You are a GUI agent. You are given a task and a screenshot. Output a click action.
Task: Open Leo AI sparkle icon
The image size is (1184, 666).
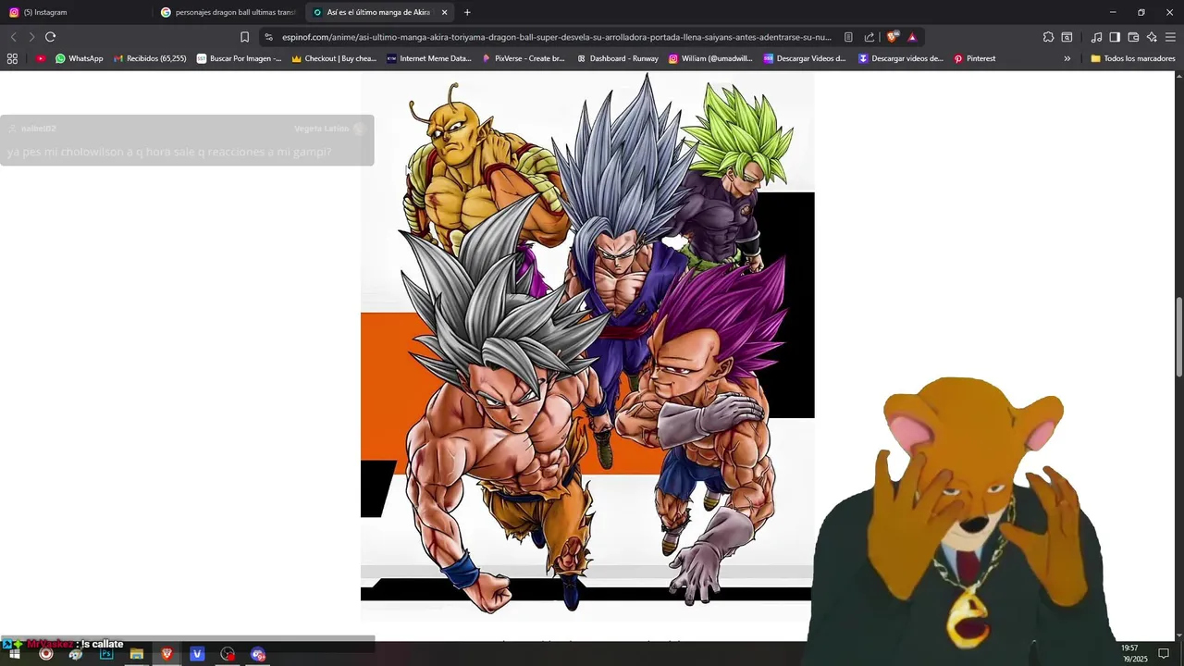coord(1152,37)
